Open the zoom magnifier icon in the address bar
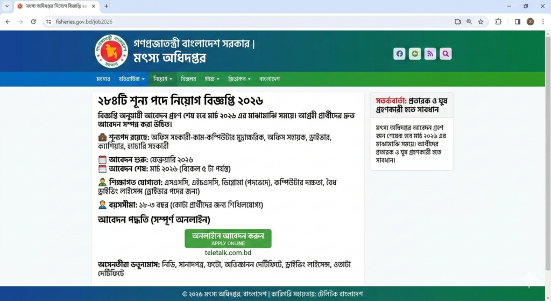Viewport: 551px width, 301px height. click(x=469, y=22)
